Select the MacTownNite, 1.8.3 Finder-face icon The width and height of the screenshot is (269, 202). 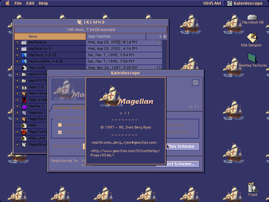click(24, 62)
